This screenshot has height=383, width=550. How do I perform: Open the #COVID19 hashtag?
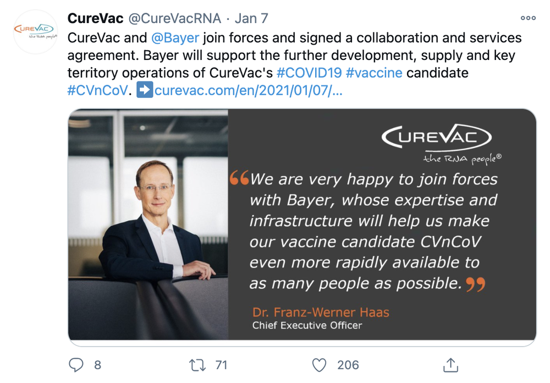click(x=309, y=73)
